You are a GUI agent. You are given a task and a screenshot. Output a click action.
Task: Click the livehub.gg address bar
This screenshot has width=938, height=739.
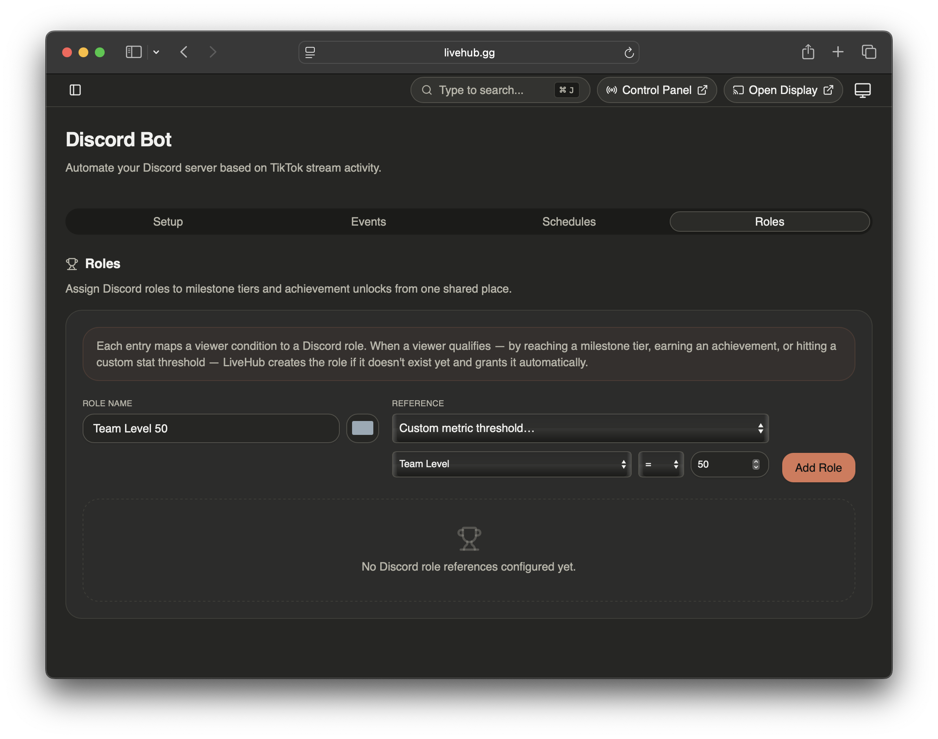(x=469, y=52)
